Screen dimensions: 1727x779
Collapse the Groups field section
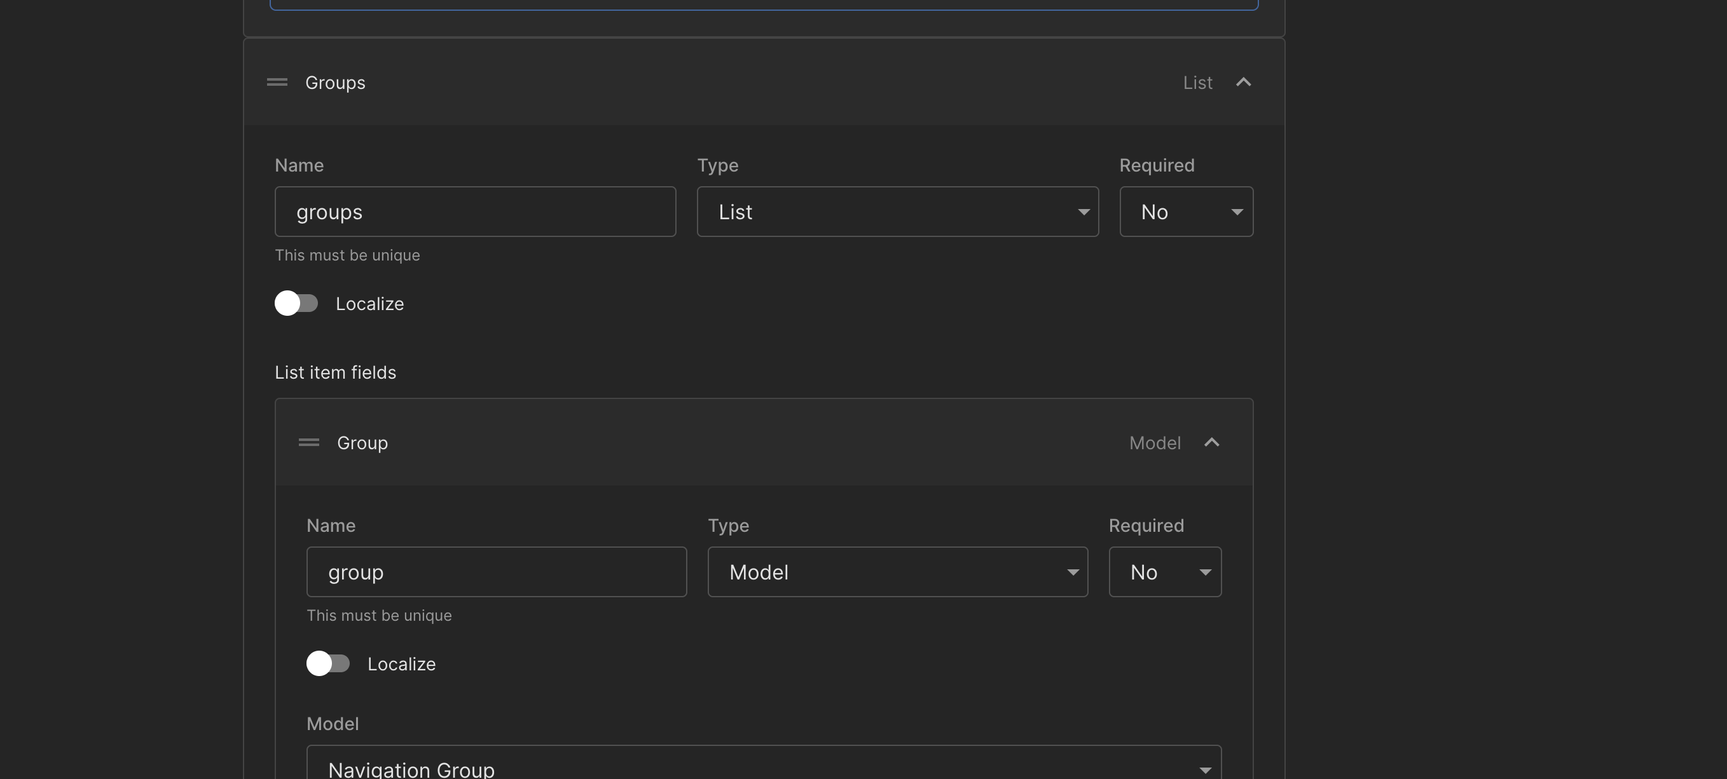1243,83
